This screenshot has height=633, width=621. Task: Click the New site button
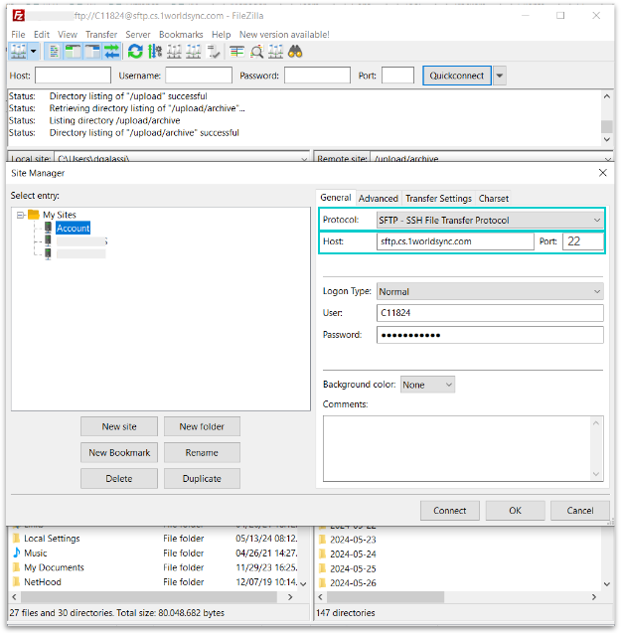click(119, 426)
